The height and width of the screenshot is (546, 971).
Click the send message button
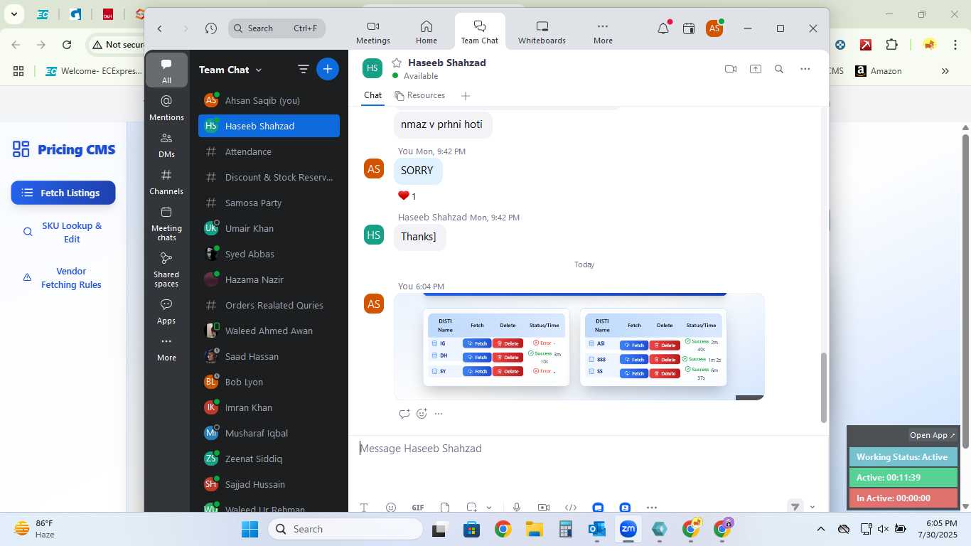(x=795, y=507)
